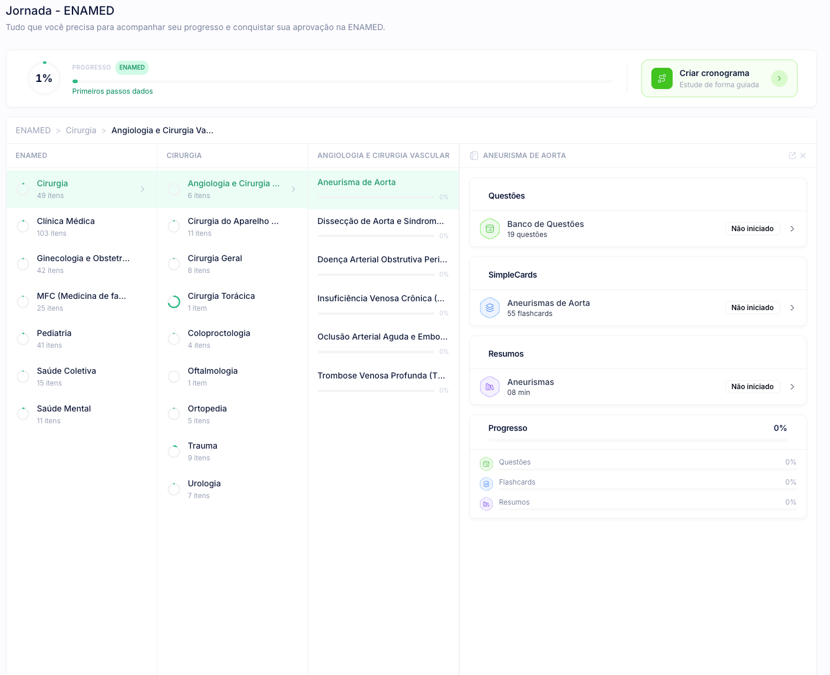Click the Aneurismas de Aorta flashcards icon

(x=489, y=308)
